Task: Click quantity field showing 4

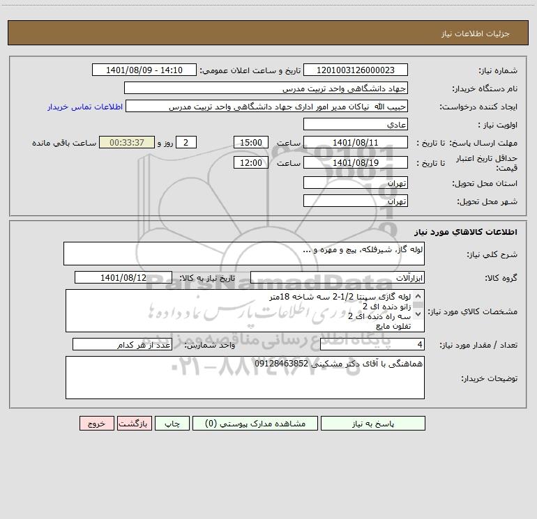Action: 372,345
